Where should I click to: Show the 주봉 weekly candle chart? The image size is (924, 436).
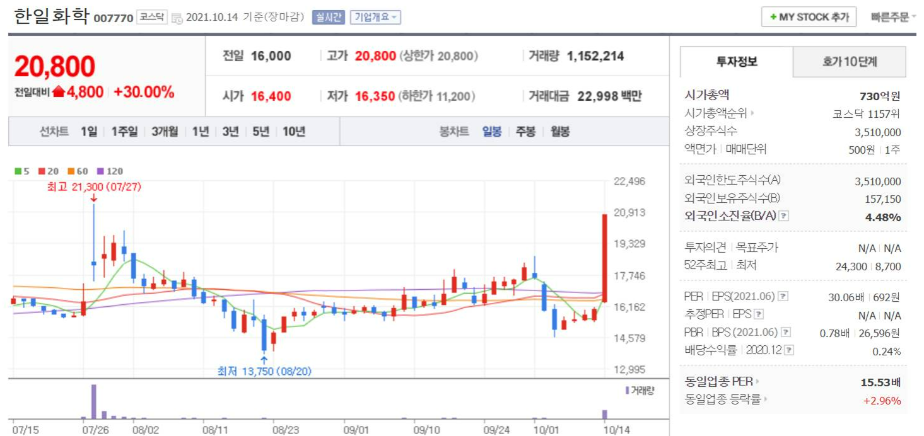tap(525, 132)
